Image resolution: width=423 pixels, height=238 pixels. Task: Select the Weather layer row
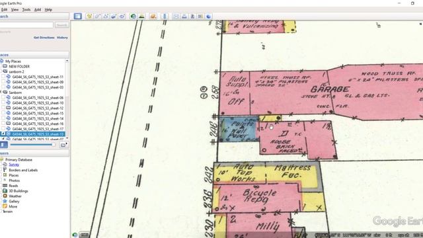[x=15, y=196]
